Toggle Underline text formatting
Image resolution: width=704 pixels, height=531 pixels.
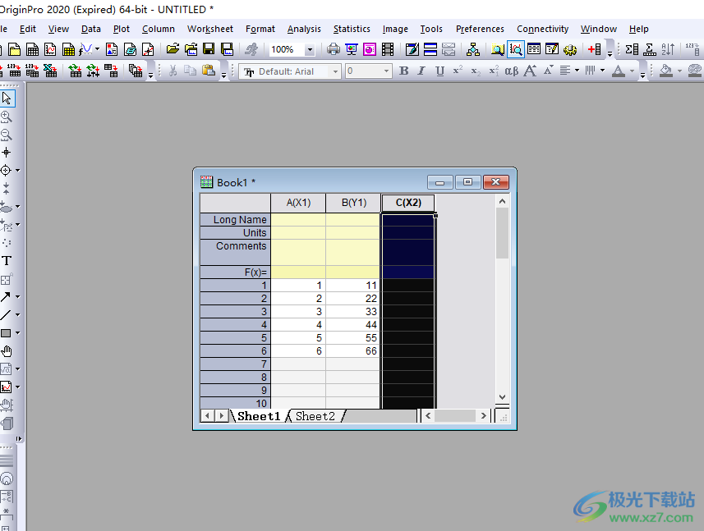(x=440, y=71)
